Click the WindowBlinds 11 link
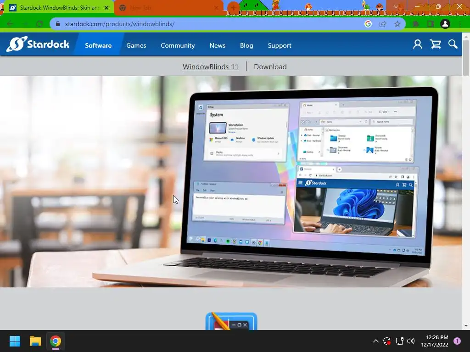This screenshot has height=352, width=470. [210, 66]
